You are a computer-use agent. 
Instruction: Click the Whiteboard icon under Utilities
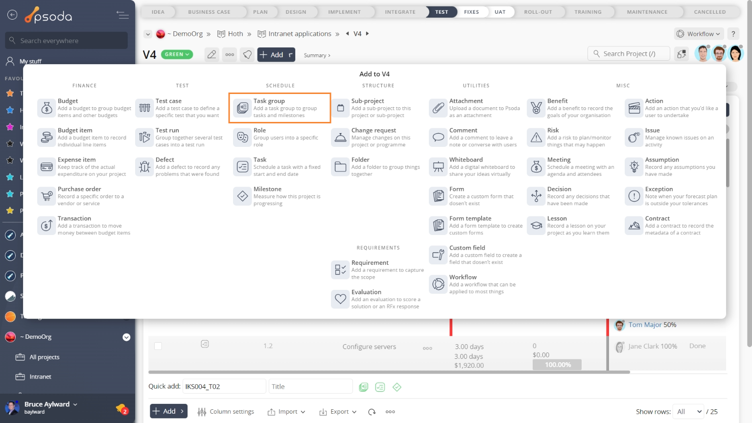(438, 167)
